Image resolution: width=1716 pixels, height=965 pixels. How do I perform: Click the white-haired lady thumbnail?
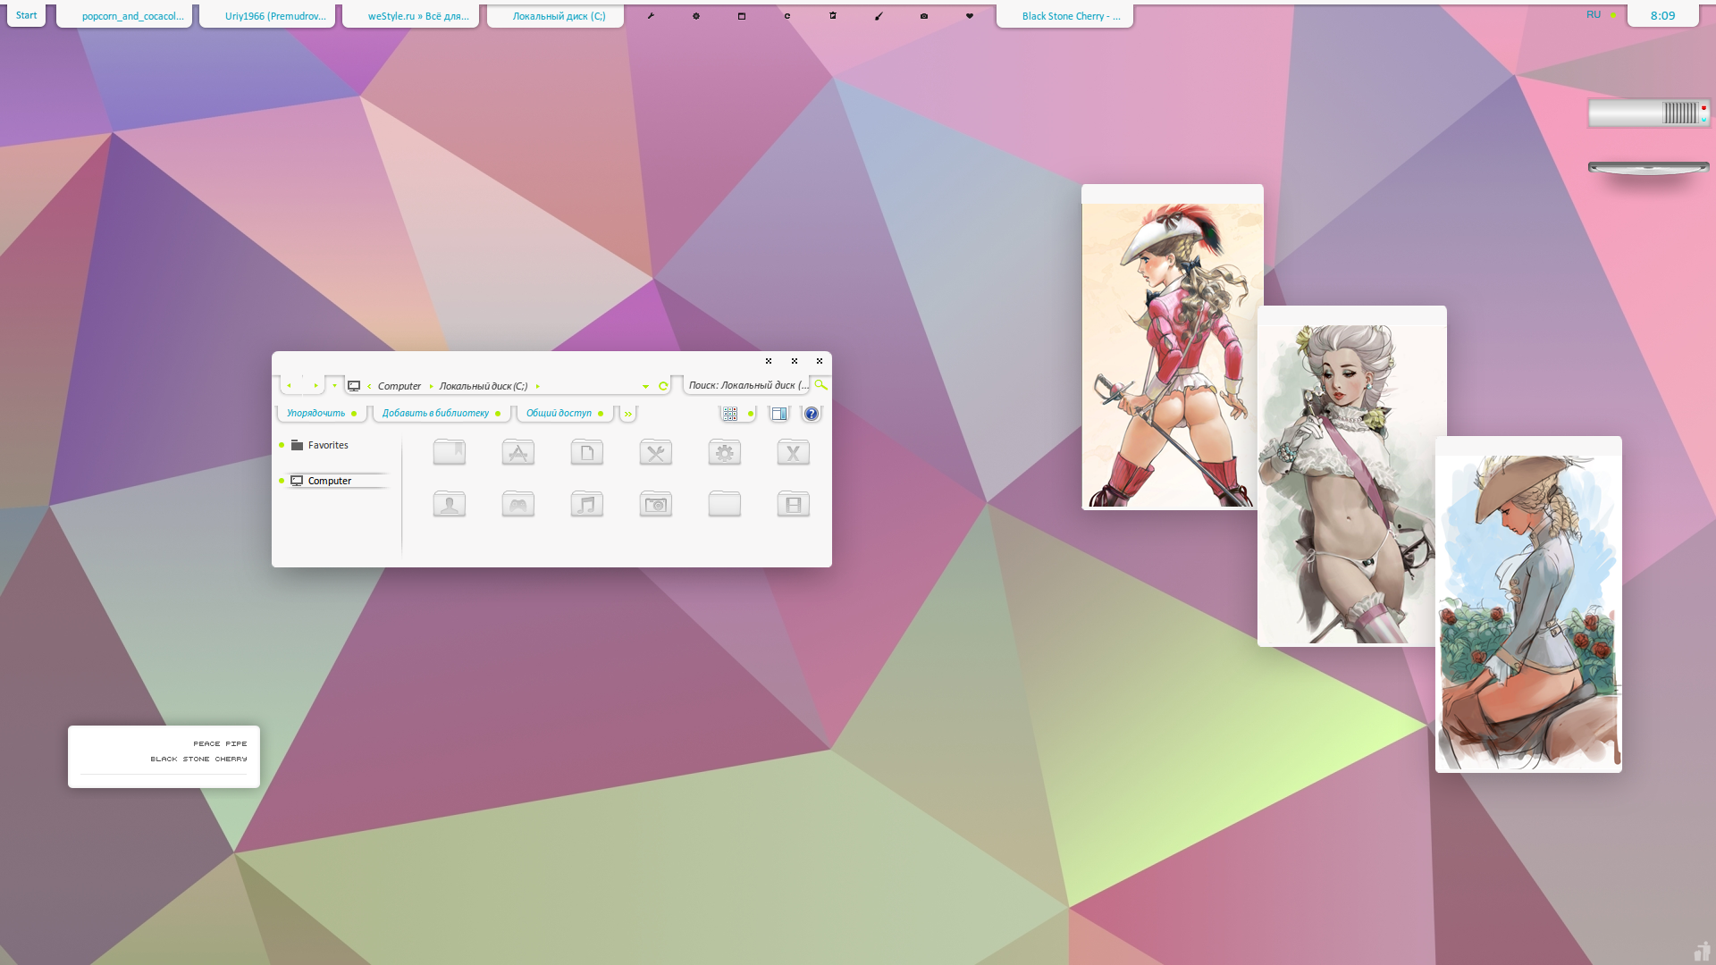(x=1351, y=476)
